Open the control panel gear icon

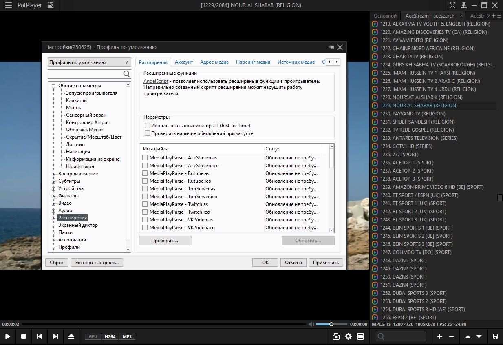click(348, 336)
